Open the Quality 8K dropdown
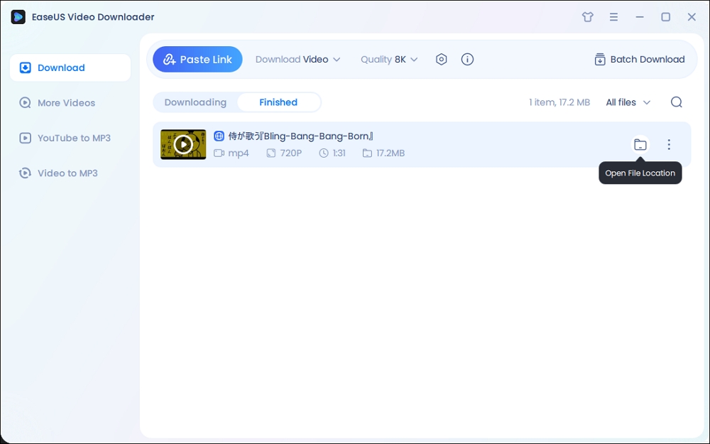This screenshot has width=710, height=444. [388, 59]
